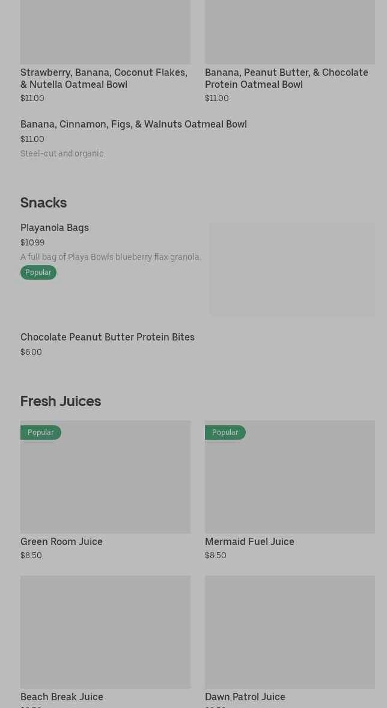The image size is (387, 708).
Task: Click the Fresh Juices section heading
Action: coord(61,401)
